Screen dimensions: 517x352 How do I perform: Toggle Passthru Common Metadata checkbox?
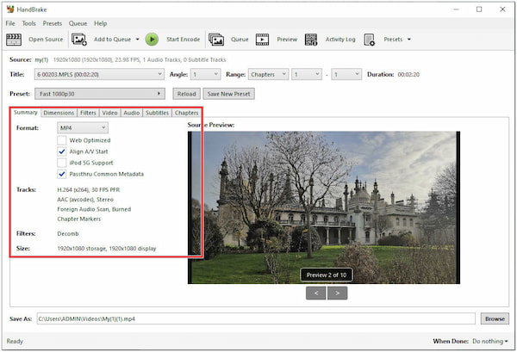tap(62, 173)
